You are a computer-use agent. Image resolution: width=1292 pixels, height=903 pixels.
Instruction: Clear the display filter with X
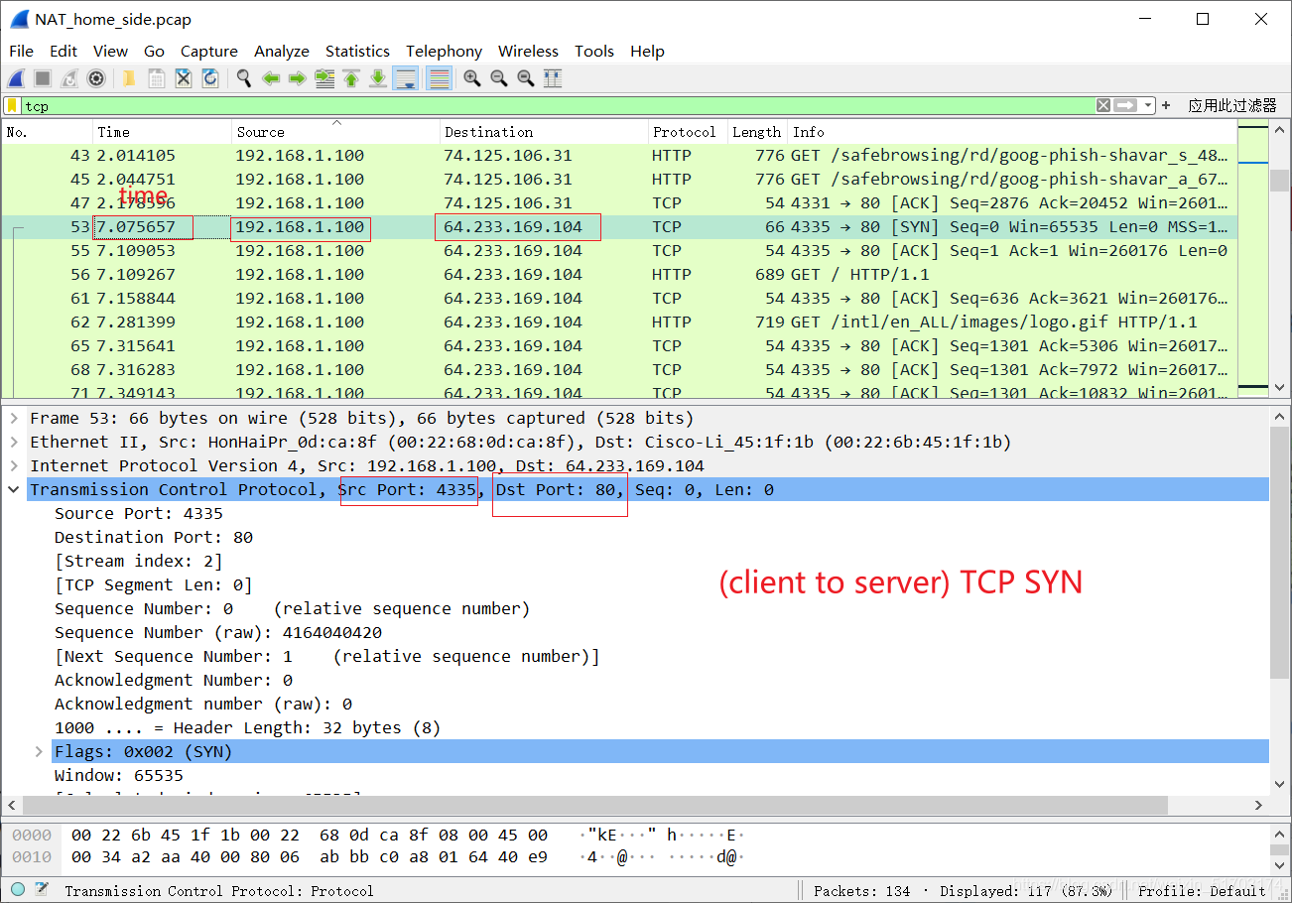pos(1103,105)
